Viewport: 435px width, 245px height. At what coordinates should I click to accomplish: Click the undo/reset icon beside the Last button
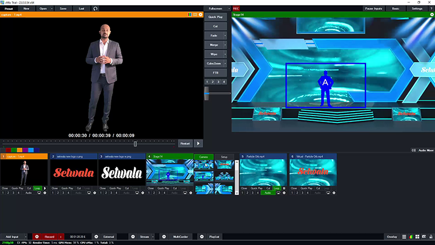click(95, 9)
